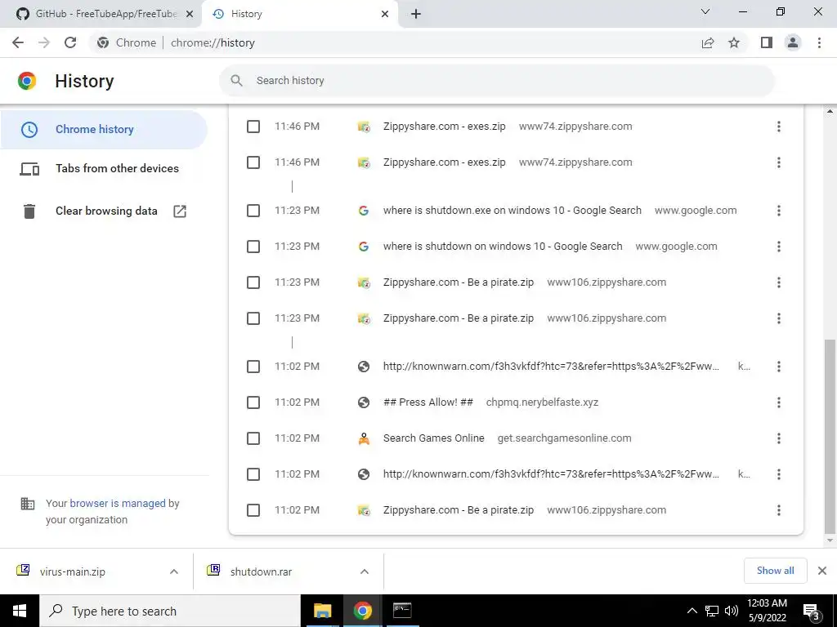Go back using the browser back arrow
Screen dimensions: 837x627
pyautogui.click(x=18, y=42)
